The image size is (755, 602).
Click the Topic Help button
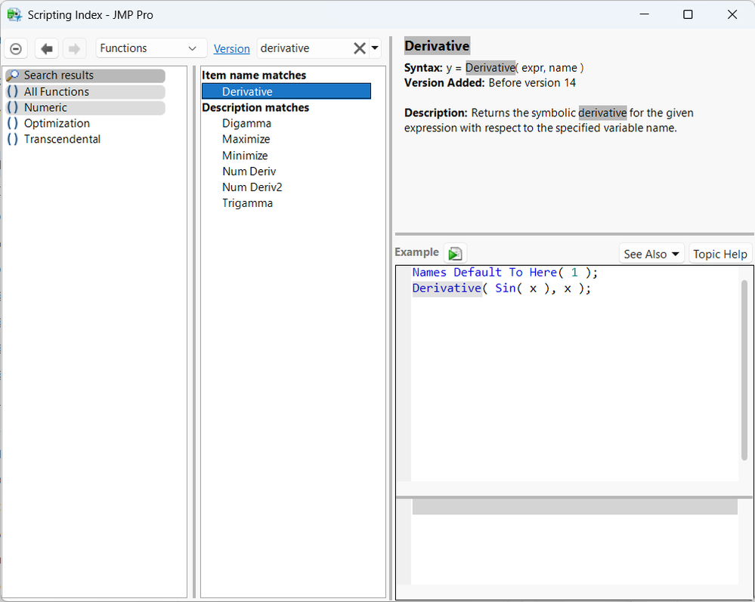719,254
